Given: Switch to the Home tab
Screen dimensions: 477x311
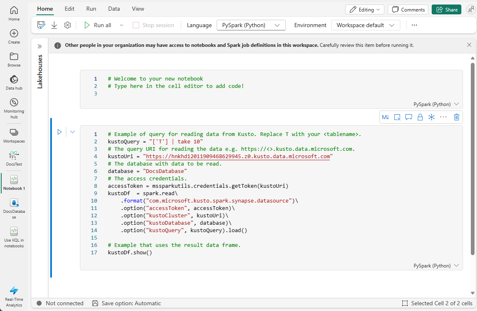Looking at the screenshot, I should (x=45, y=9).
